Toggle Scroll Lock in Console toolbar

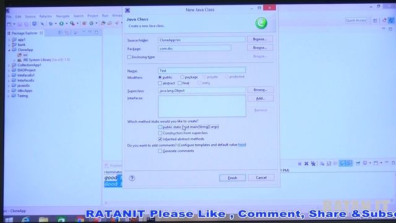tap(329, 164)
